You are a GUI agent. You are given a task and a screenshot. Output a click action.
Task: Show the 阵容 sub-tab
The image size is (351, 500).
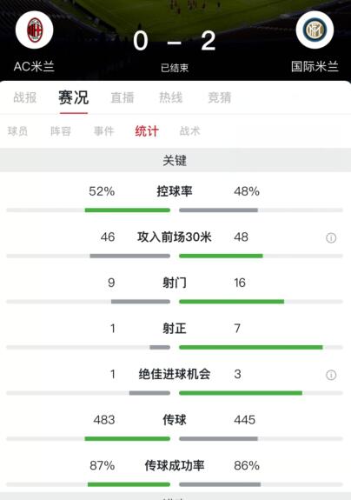tap(61, 131)
